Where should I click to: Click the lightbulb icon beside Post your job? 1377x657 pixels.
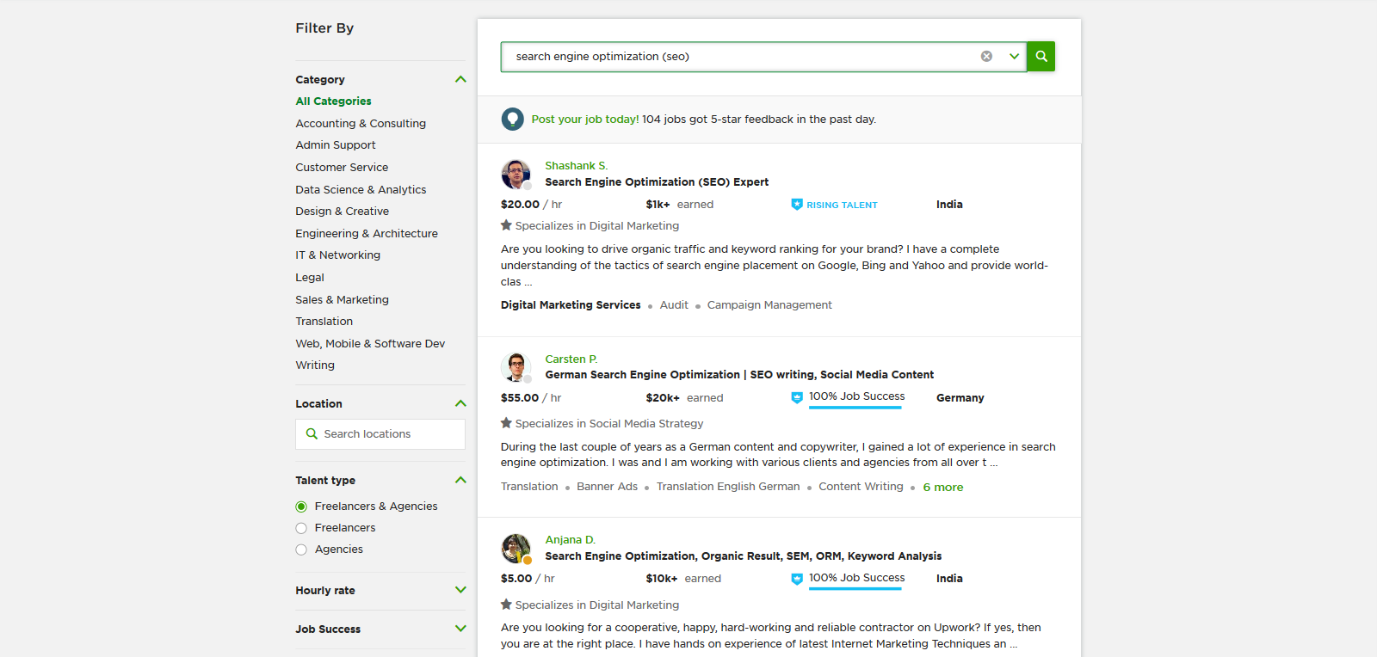click(512, 120)
